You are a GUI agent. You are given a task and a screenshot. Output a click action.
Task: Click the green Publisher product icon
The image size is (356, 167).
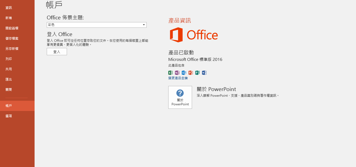click(197, 72)
